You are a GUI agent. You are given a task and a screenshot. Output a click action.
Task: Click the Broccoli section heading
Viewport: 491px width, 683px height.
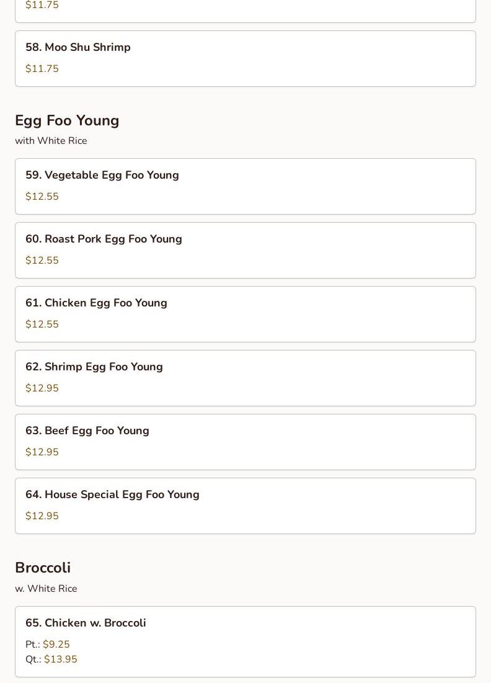pyautogui.click(x=43, y=568)
